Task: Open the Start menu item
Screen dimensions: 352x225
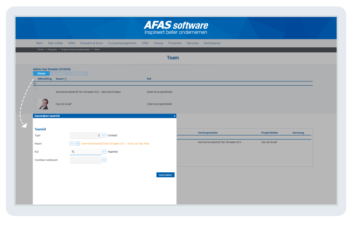Action: [39, 43]
